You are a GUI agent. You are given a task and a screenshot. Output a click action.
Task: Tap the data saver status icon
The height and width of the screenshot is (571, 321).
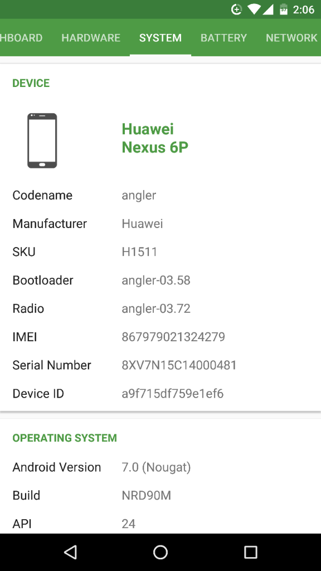pyautogui.click(x=236, y=9)
